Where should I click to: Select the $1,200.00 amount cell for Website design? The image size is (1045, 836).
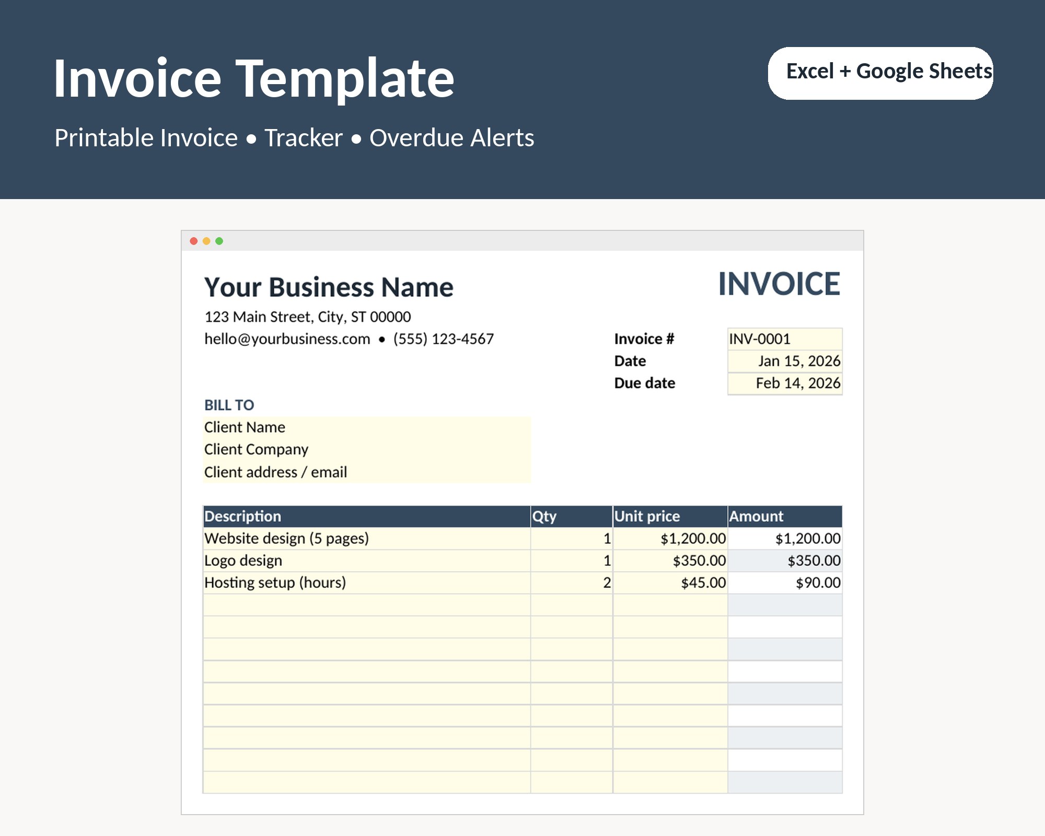(785, 539)
